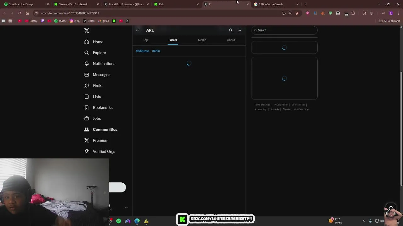Open the apps grid in bookmarks bar

10,21
